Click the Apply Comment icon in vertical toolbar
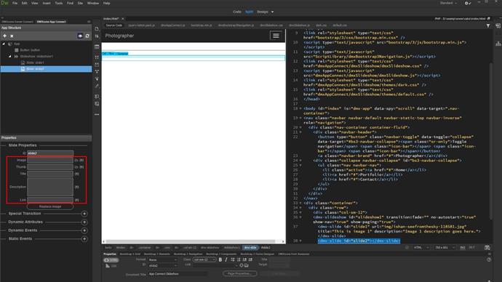502x282 pixels. 97,97
